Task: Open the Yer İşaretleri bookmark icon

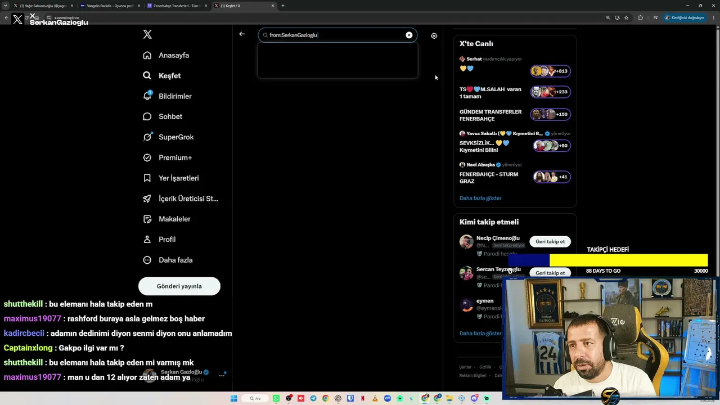Action: click(147, 178)
